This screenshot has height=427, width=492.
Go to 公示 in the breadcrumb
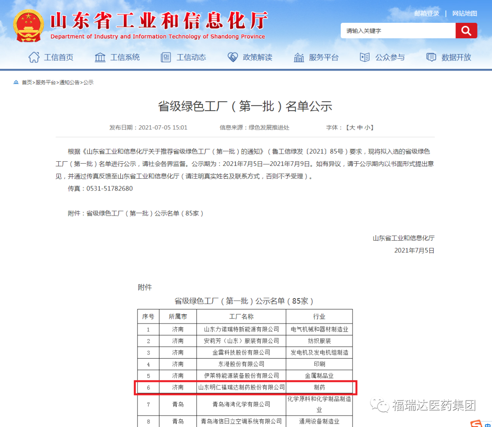(88, 82)
